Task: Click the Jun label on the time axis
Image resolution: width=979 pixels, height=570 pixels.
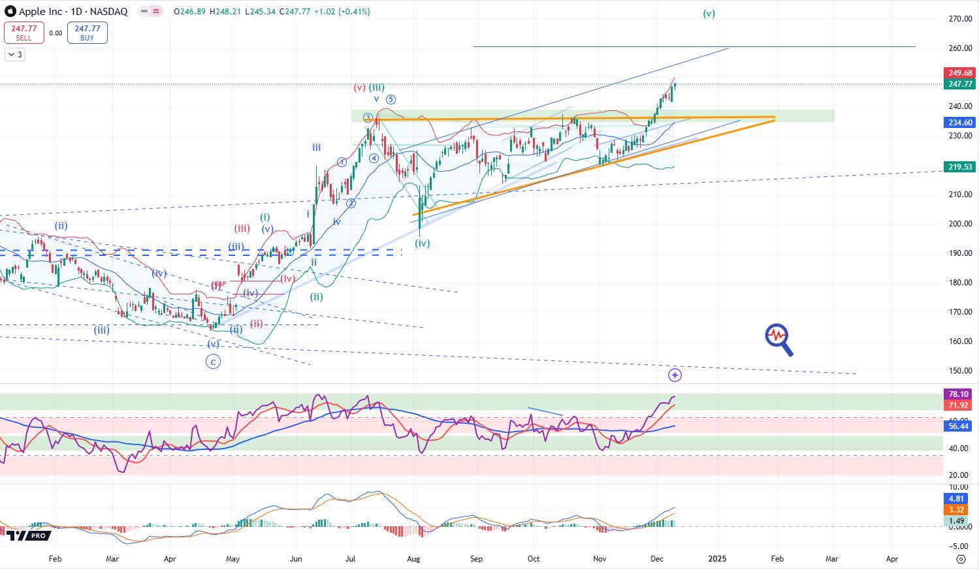Action: pyautogui.click(x=296, y=559)
